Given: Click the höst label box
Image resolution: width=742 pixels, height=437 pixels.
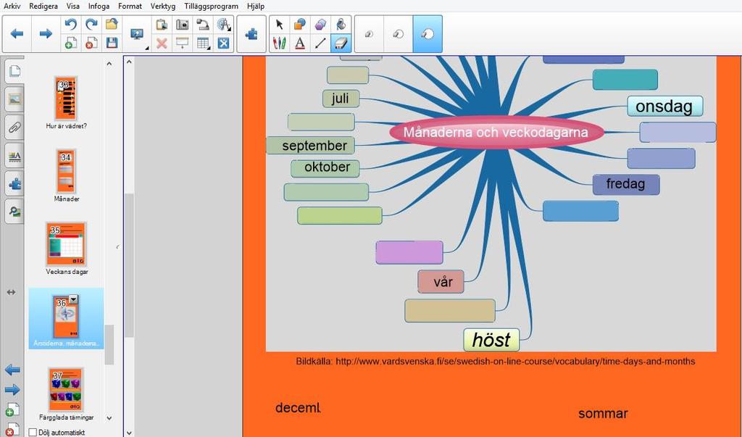Looking at the screenshot, I should 491,340.
